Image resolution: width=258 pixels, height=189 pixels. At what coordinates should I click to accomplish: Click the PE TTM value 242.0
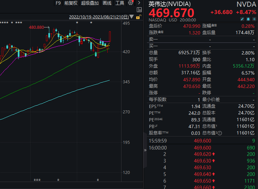point(194,113)
